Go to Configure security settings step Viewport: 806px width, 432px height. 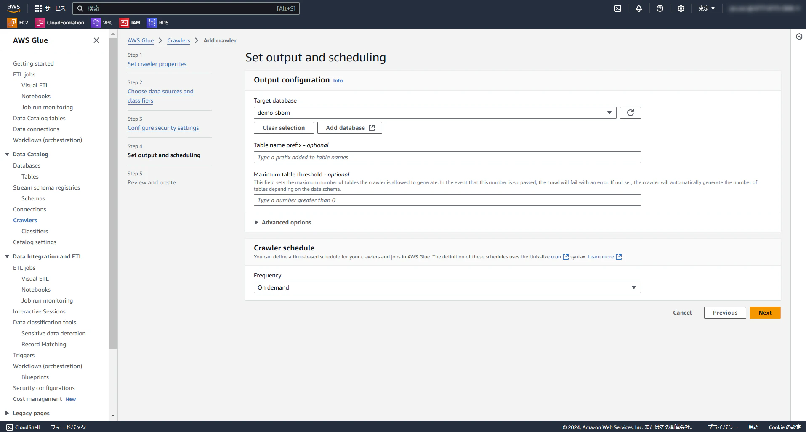click(x=163, y=128)
